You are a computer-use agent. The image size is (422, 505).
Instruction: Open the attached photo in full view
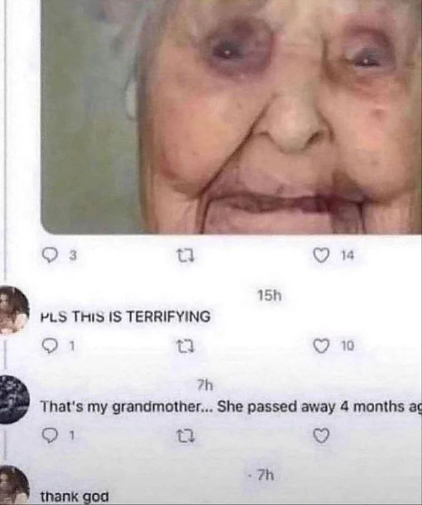231,117
